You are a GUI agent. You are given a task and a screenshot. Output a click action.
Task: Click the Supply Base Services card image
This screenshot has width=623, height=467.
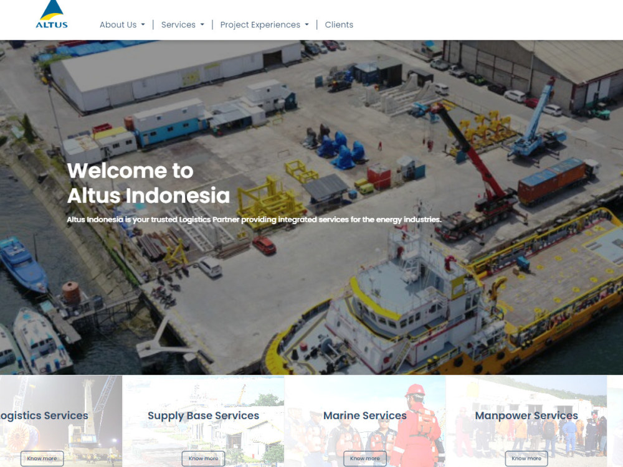204,421
